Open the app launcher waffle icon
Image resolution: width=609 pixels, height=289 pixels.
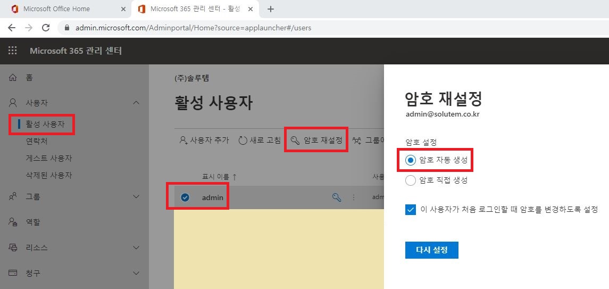coord(13,51)
